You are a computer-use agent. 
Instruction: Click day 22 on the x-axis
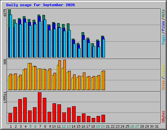[x=113, y=126]
